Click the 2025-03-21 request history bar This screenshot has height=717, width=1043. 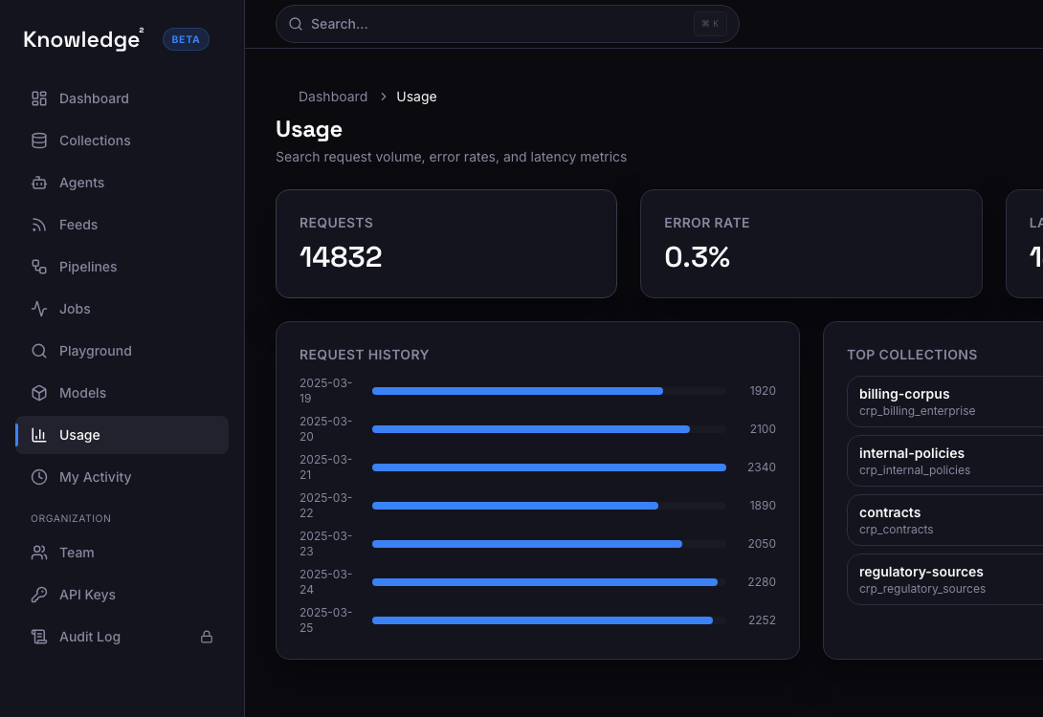(550, 467)
